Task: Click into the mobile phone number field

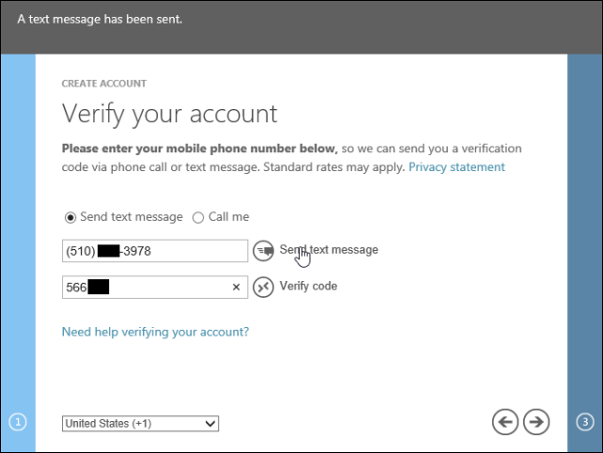Action: click(x=155, y=250)
